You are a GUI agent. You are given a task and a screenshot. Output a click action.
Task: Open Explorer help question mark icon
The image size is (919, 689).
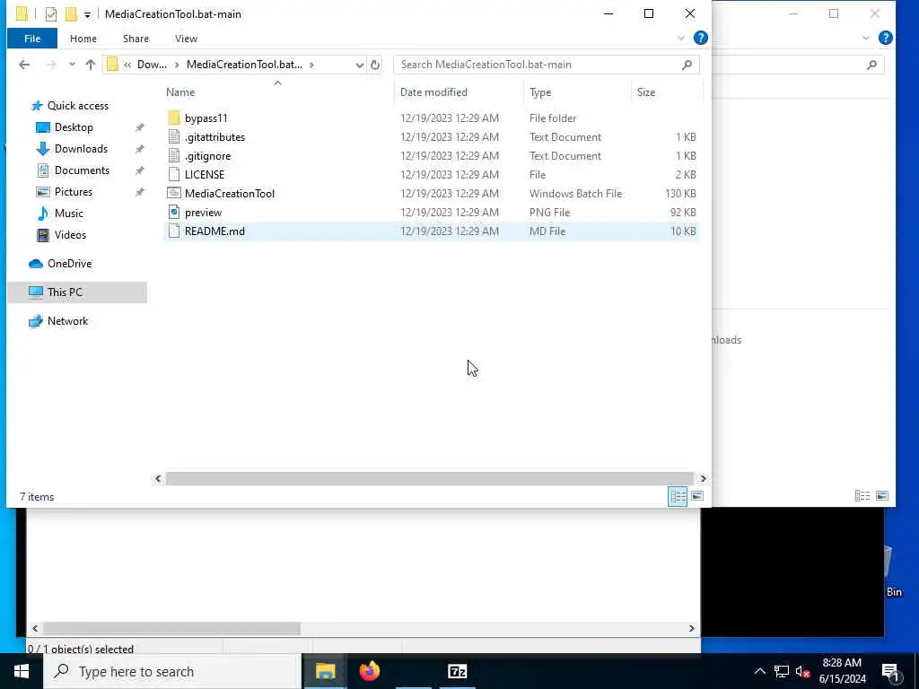(x=700, y=38)
